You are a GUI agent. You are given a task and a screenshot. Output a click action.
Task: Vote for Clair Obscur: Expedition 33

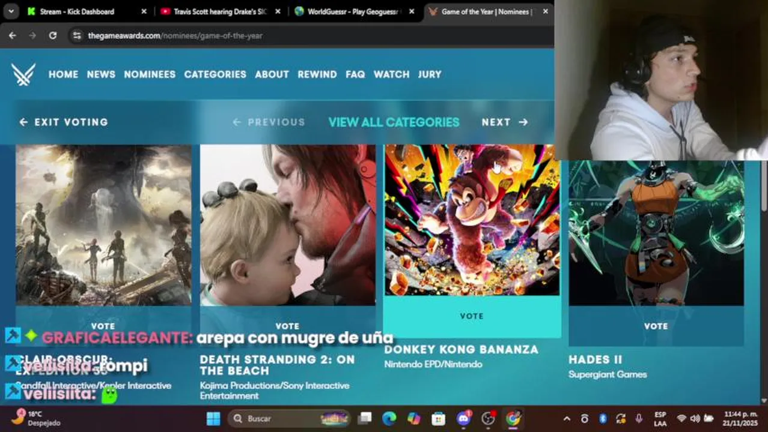pos(103,326)
